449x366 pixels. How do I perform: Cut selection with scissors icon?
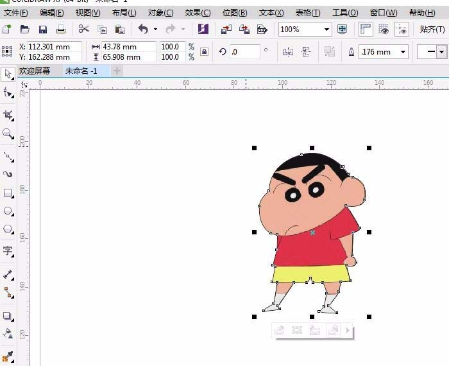tap(83, 29)
